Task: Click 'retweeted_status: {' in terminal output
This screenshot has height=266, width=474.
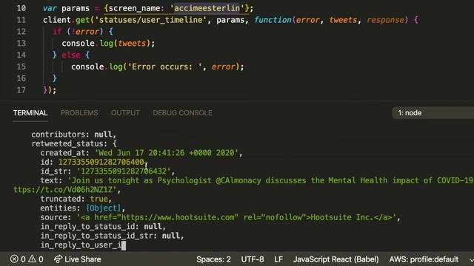Action: click(74, 143)
